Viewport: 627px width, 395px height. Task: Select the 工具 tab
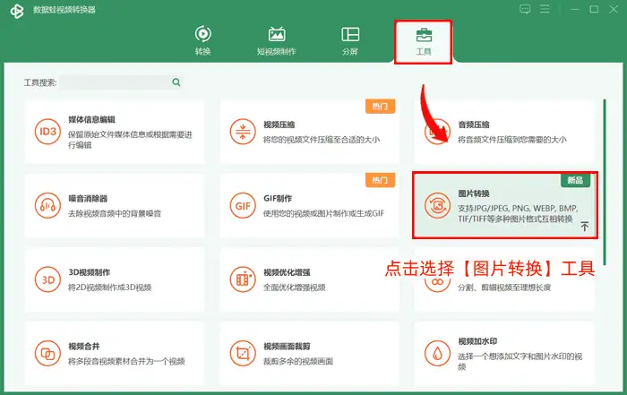click(424, 41)
